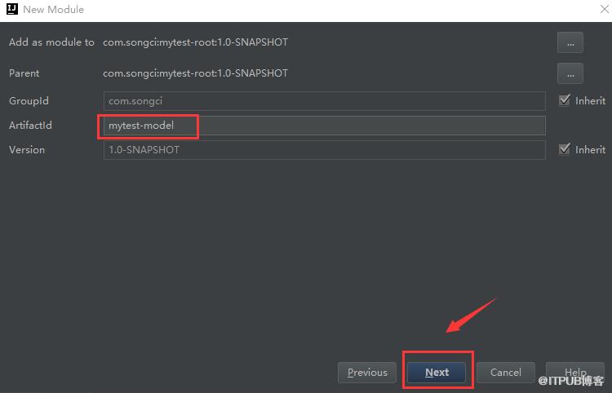The width and height of the screenshot is (612, 393).
Task: Select the Add as module to value text
Action: pos(195,42)
